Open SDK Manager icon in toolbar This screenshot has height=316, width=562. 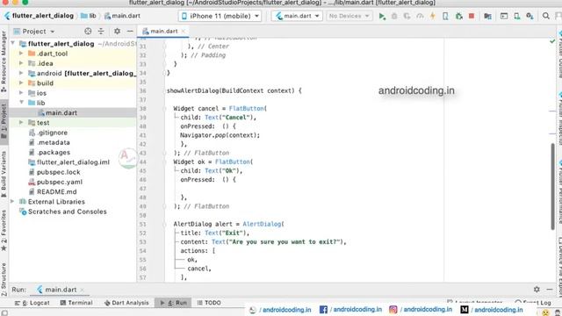530,16
